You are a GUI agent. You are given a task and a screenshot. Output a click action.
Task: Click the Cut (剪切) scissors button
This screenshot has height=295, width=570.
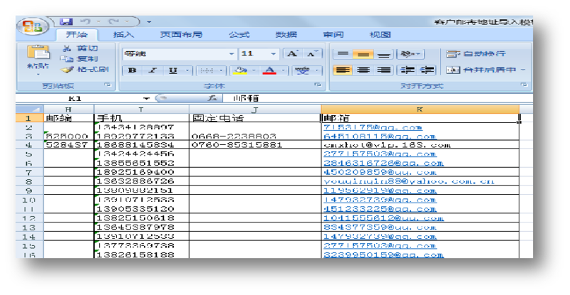(x=80, y=48)
